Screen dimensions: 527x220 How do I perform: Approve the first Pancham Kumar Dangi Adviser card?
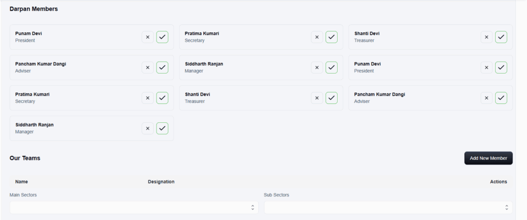[162, 67]
